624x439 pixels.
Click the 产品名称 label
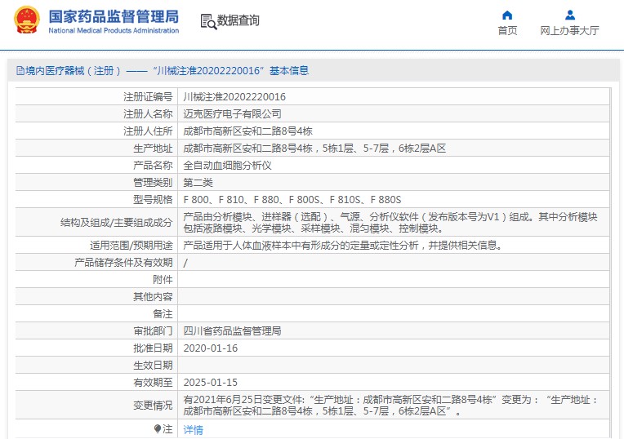pos(153,166)
